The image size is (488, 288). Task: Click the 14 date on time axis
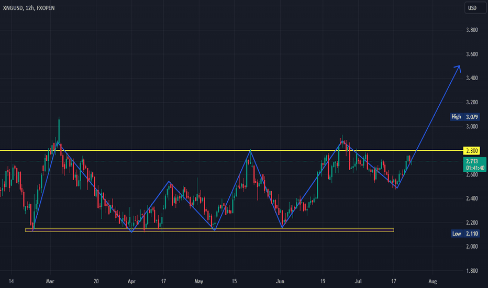point(11,281)
